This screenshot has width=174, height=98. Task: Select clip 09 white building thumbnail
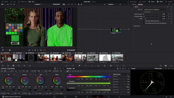pos(105,57)
